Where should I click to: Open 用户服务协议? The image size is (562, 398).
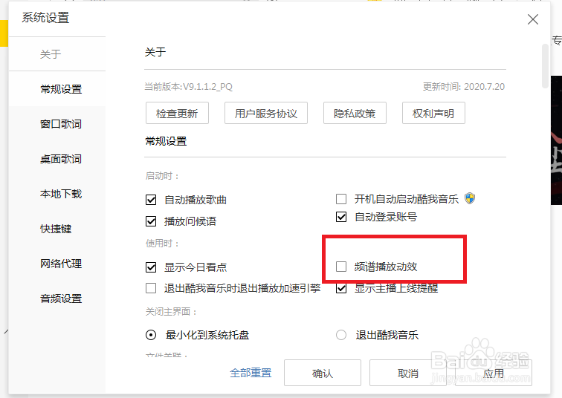coord(266,113)
